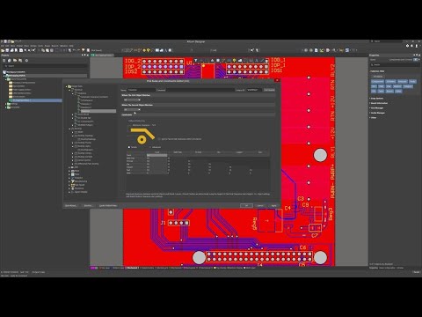Click Cancel in the rules editor dialog

(x=260, y=205)
